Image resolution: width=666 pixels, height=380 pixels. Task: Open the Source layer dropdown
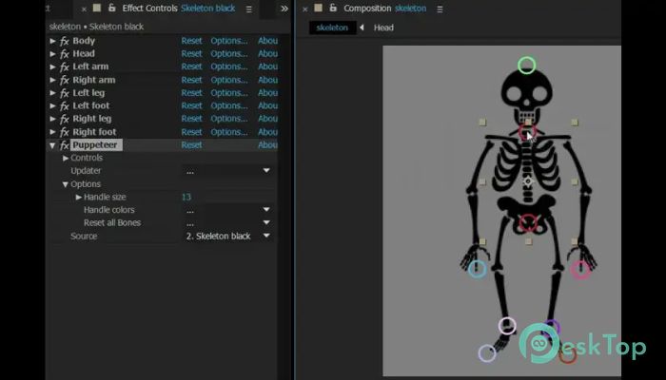[227, 237]
